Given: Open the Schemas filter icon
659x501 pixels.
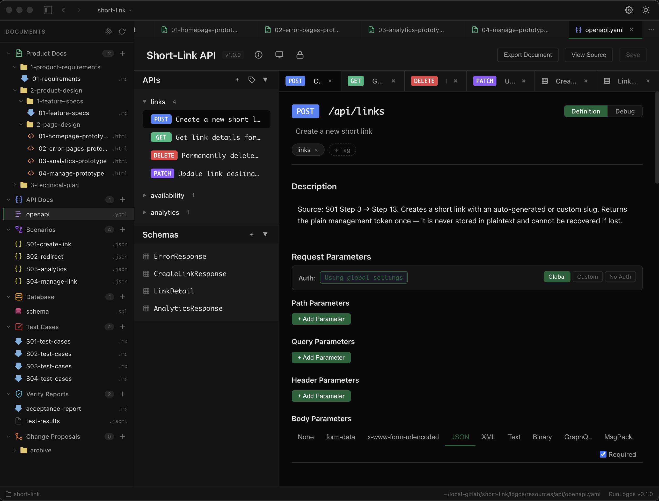Looking at the screenshot, I should coord(265,234).
